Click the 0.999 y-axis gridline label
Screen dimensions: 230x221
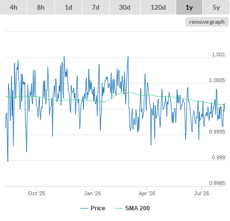pos(218,157)
